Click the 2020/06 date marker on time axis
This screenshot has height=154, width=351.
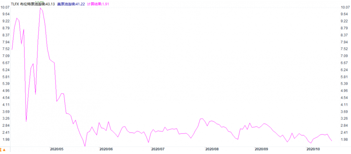[106, 149]
